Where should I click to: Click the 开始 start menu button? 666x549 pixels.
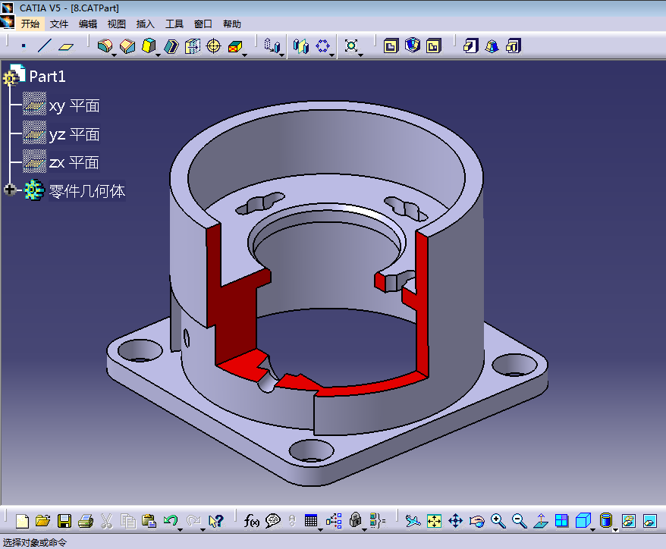click(30, 24)
